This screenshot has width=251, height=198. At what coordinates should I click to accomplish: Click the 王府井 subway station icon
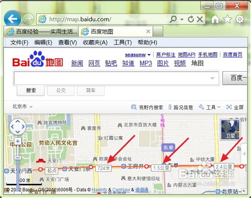123,166
